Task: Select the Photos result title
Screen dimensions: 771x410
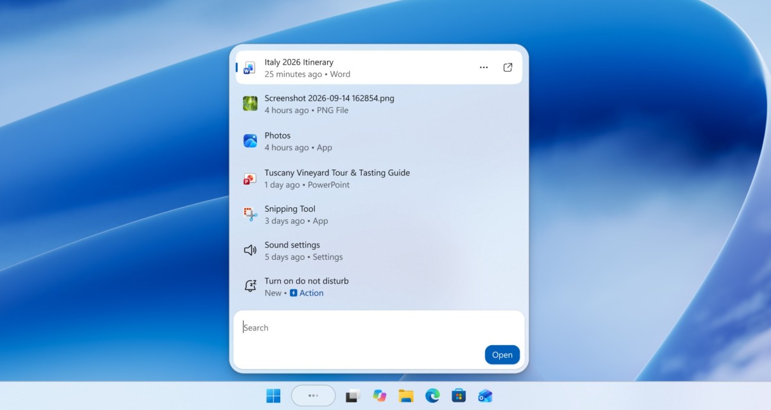Action: (278, 135)
